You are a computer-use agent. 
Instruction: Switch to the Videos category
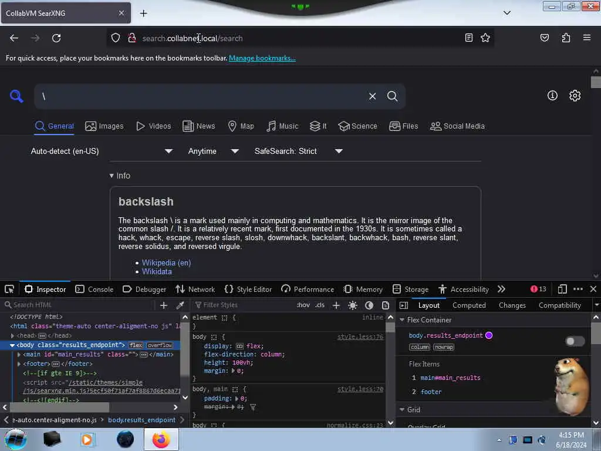point(153,126)
